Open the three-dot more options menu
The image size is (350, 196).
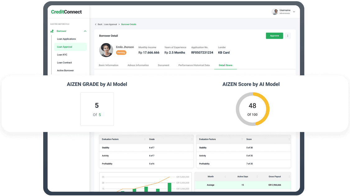288,36
